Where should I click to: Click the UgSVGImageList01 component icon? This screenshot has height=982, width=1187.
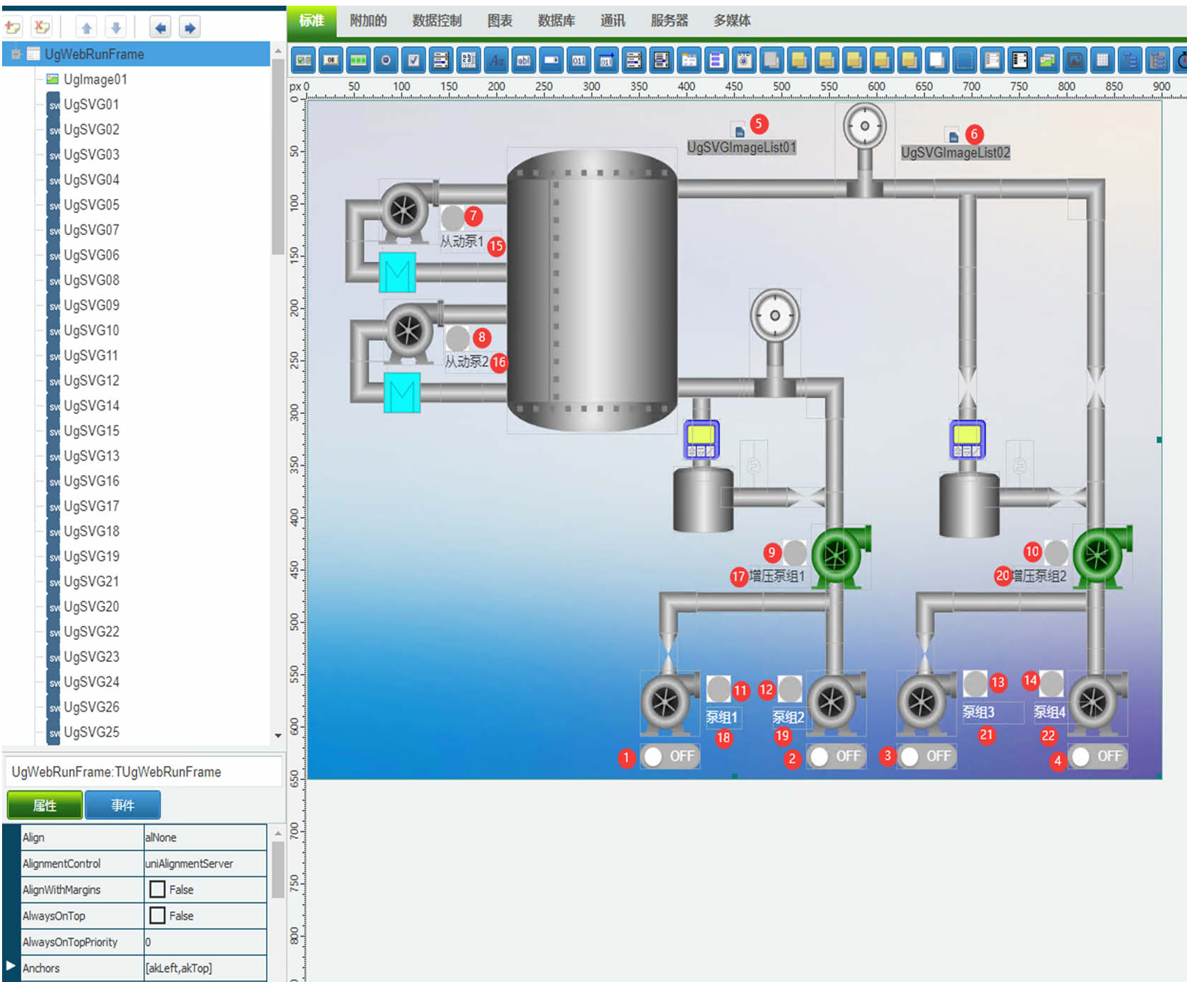pyautogui.click(x=740, y=131)
